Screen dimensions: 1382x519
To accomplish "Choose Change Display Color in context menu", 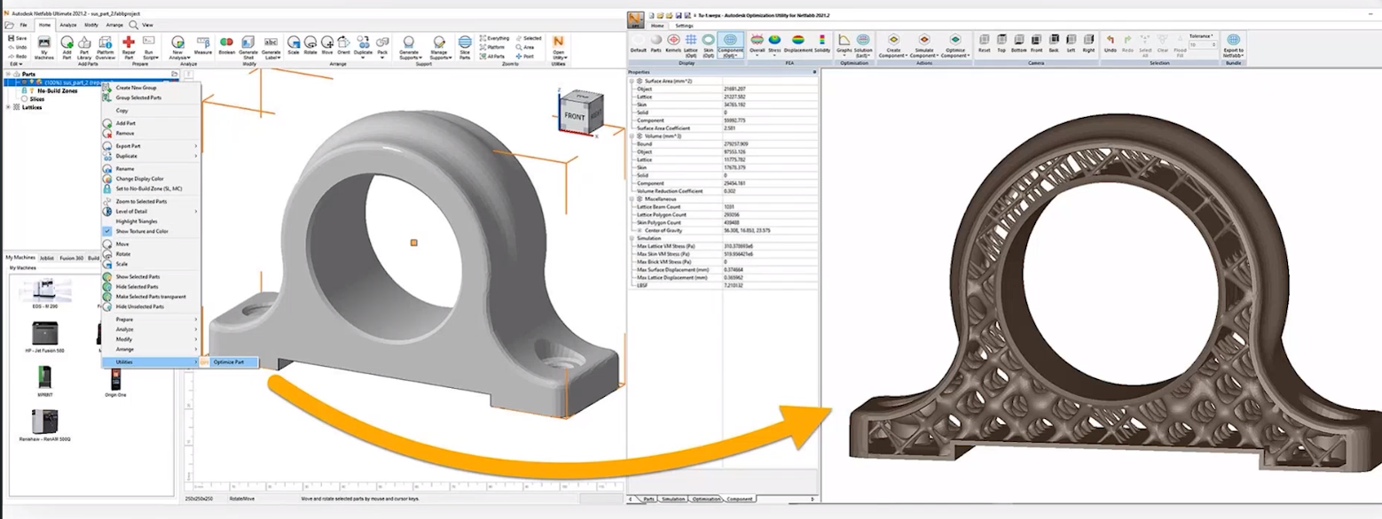I will [139, 179].
